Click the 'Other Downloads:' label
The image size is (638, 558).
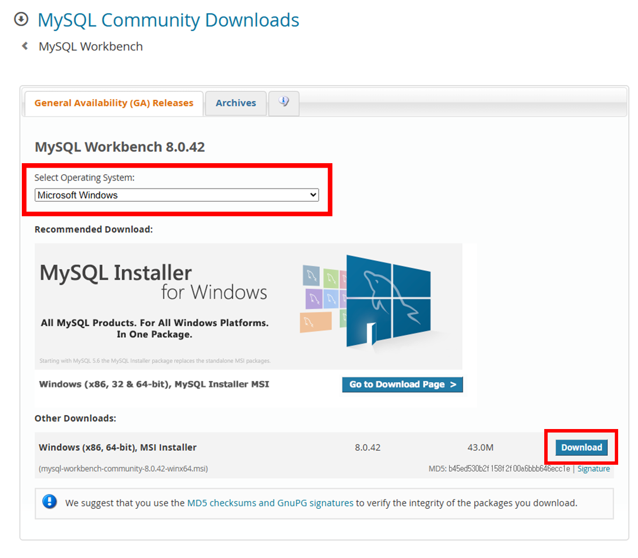(75, 419)
